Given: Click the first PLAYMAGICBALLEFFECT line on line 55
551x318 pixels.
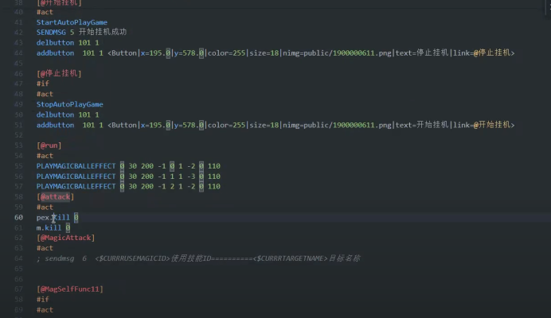Looking at the screenshot, I should pos(127,165).
